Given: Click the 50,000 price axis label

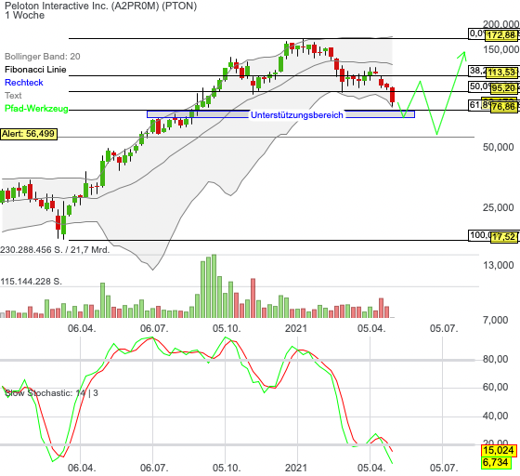Looking at the screenshot, I should pos(498,147).
